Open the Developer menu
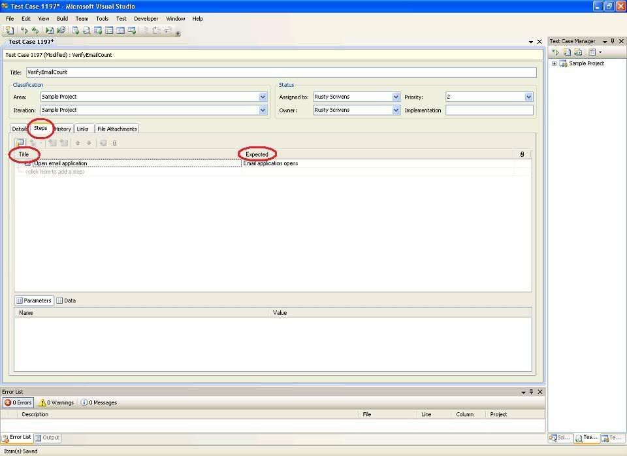Screen dimensions: 627x456 (x=146, y=19)
